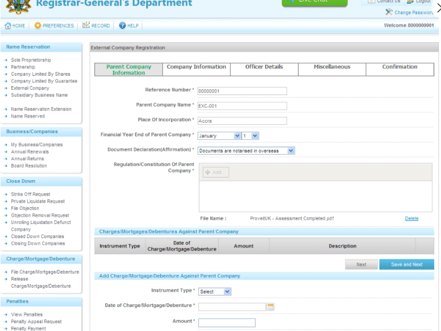Switch to the Officer Details tab

tap(264, 69)
